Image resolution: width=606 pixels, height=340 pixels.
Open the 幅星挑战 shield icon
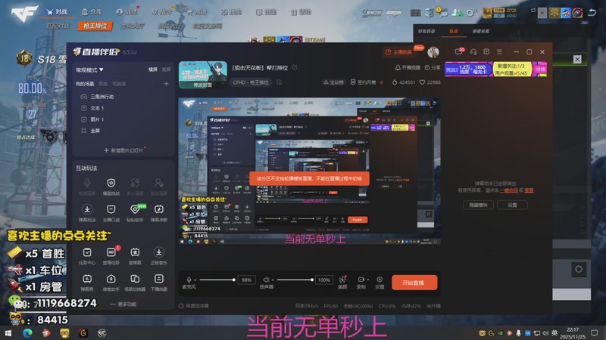tap(111, 183)
